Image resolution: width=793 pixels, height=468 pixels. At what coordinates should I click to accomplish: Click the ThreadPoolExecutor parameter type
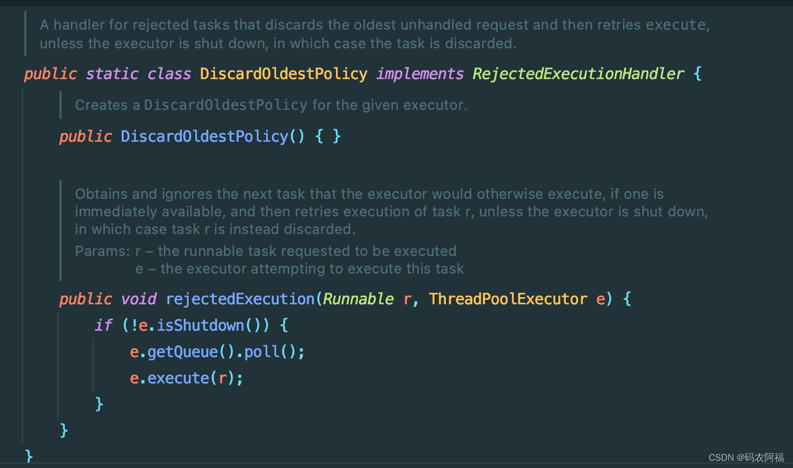pos(508,299)
